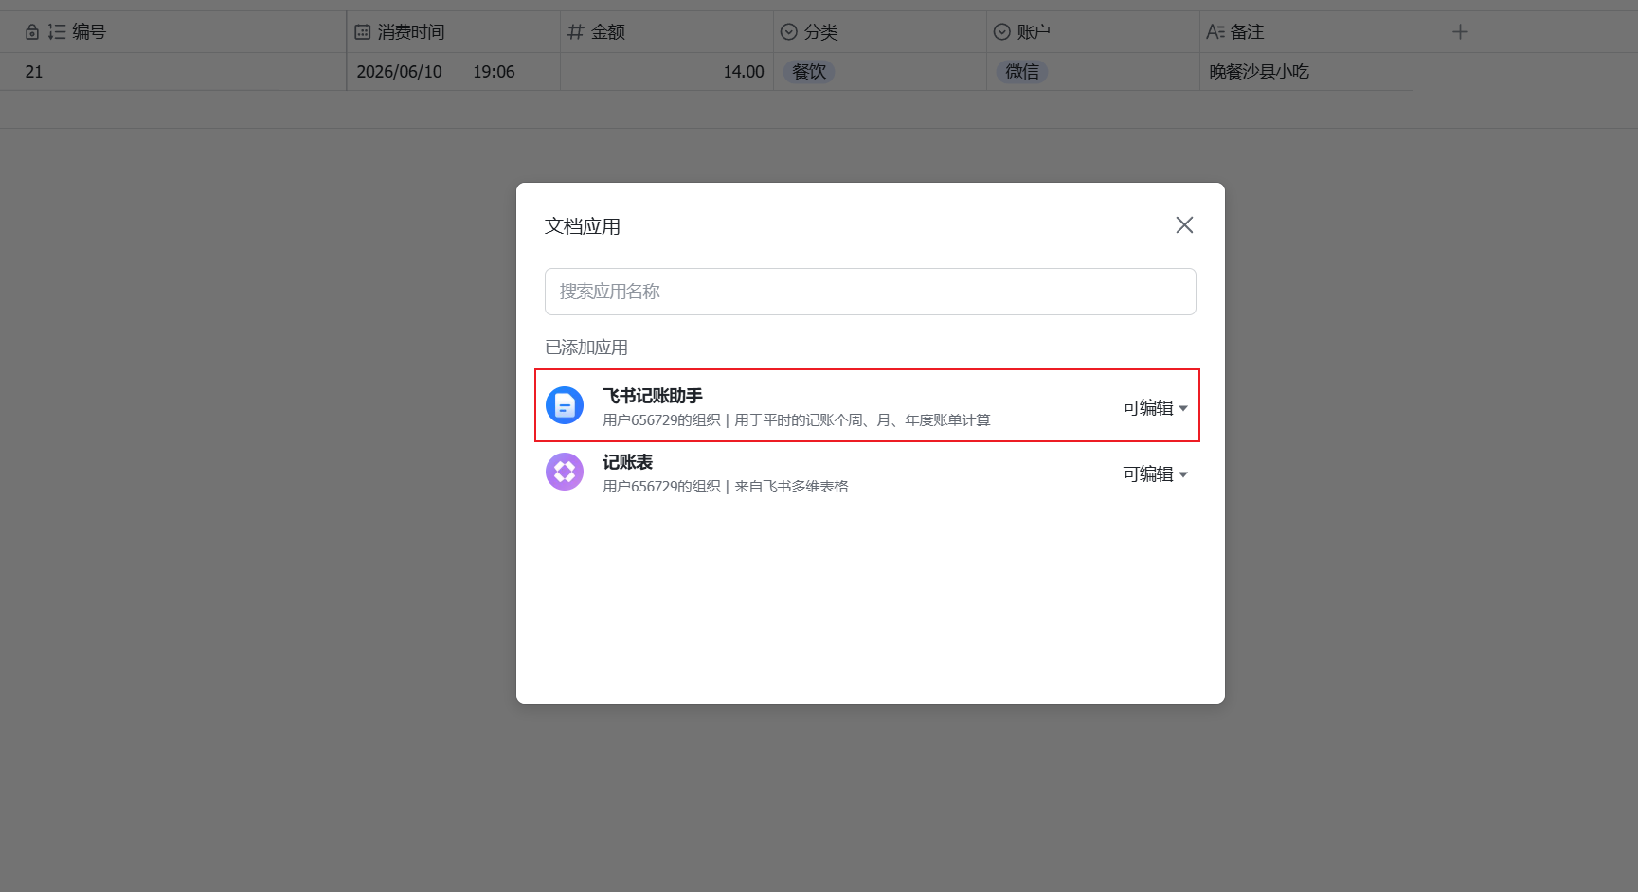Click the 消费时间 column header

454,32
